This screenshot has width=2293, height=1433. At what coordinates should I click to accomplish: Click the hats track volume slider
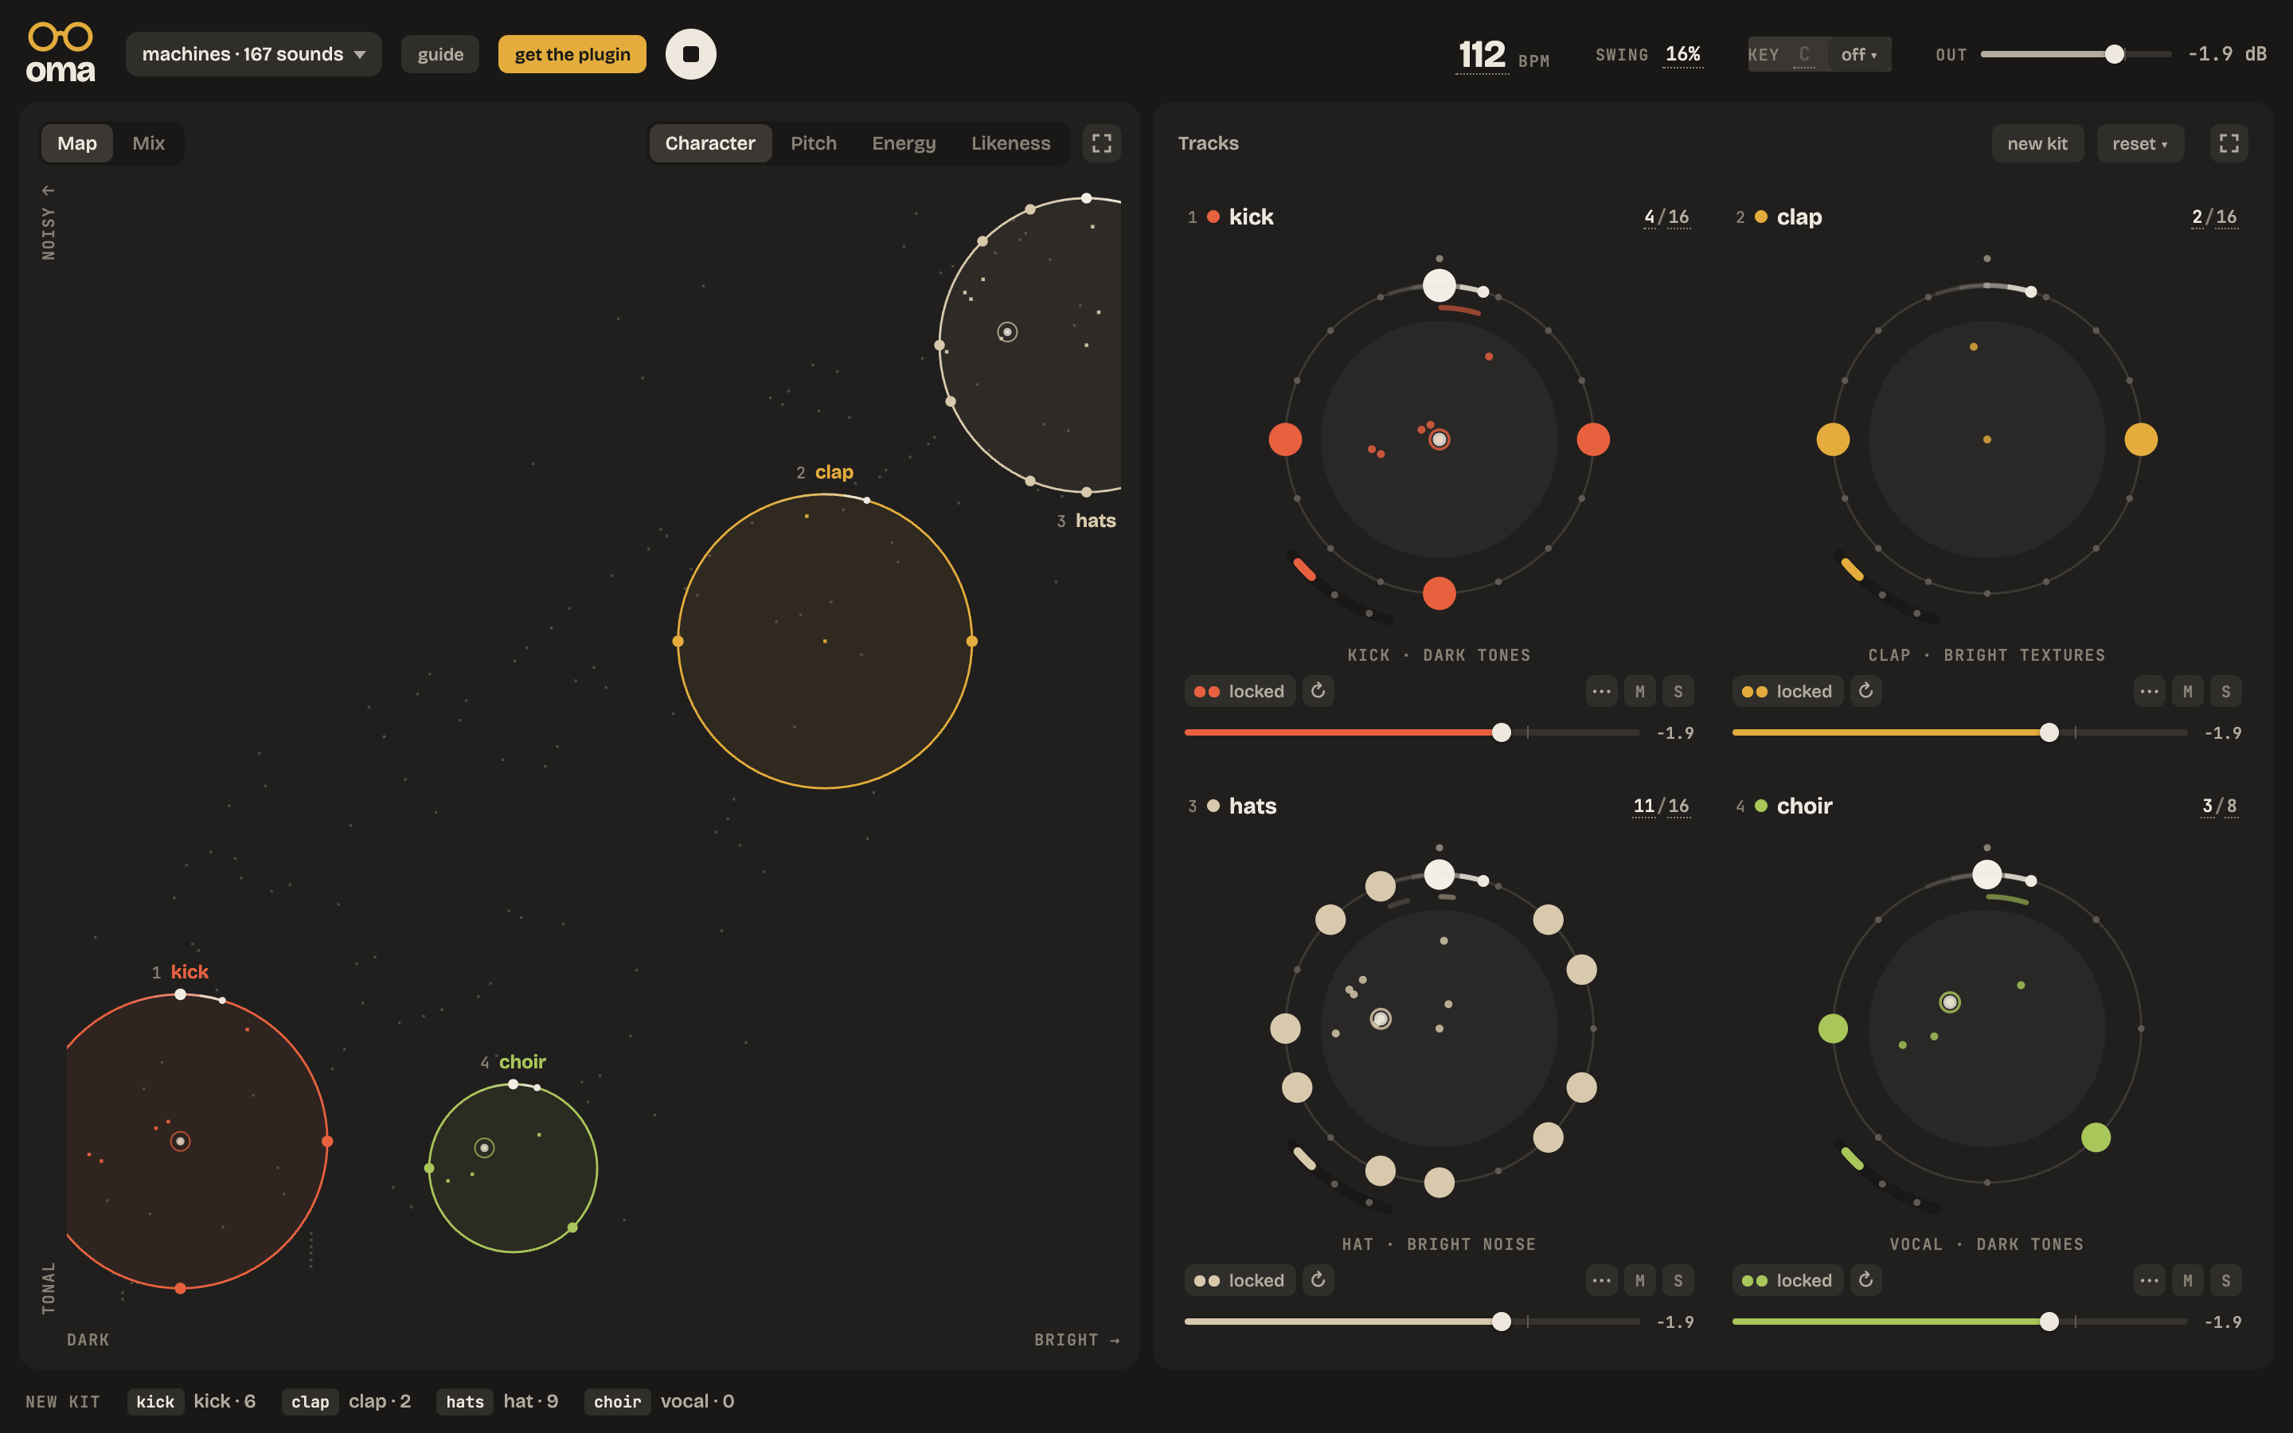click(x=1411, y=1322)
